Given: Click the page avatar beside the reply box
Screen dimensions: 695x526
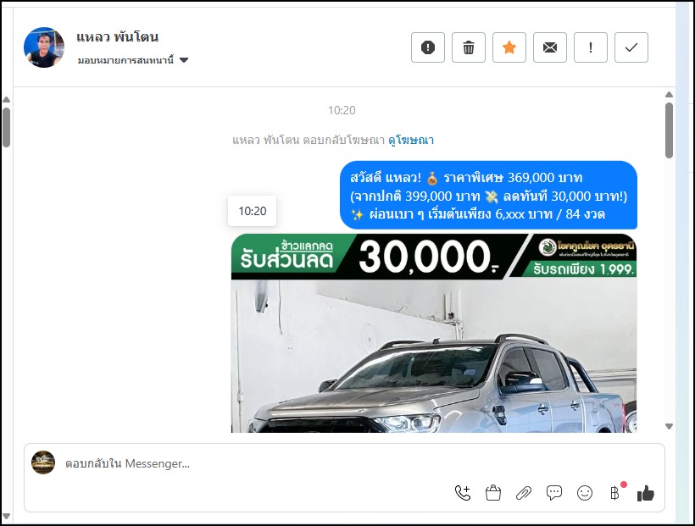Looking at the screenshot, I should tap(43, 462).
